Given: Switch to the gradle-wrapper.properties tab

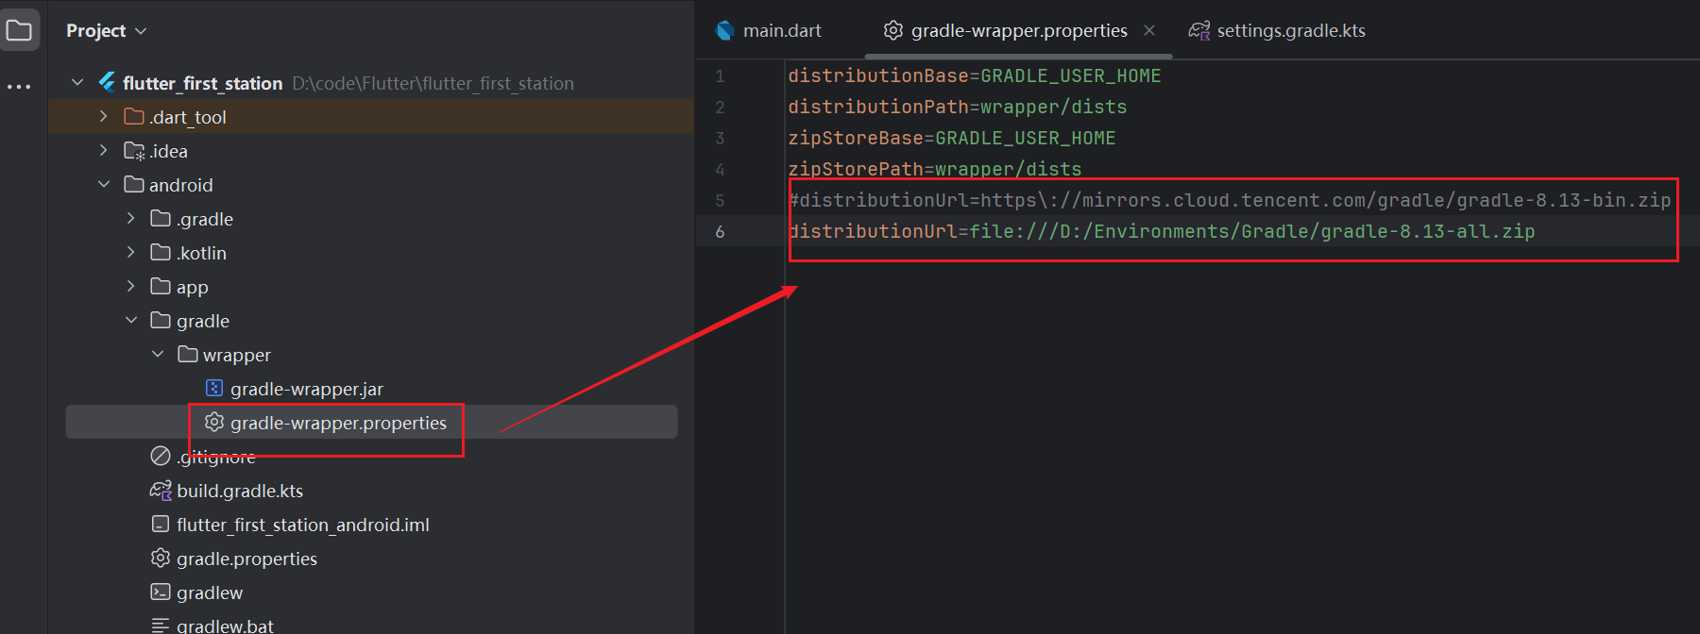Looking at the screenshot, I should 1019,30.
